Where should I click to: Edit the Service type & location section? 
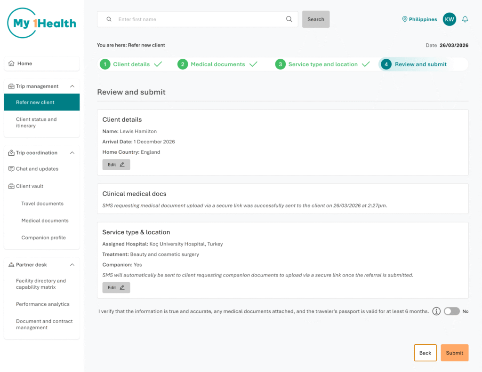click(x=116, y=287)
